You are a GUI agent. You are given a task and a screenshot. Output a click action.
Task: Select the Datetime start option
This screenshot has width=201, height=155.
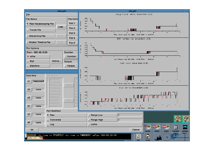(38, 66)
